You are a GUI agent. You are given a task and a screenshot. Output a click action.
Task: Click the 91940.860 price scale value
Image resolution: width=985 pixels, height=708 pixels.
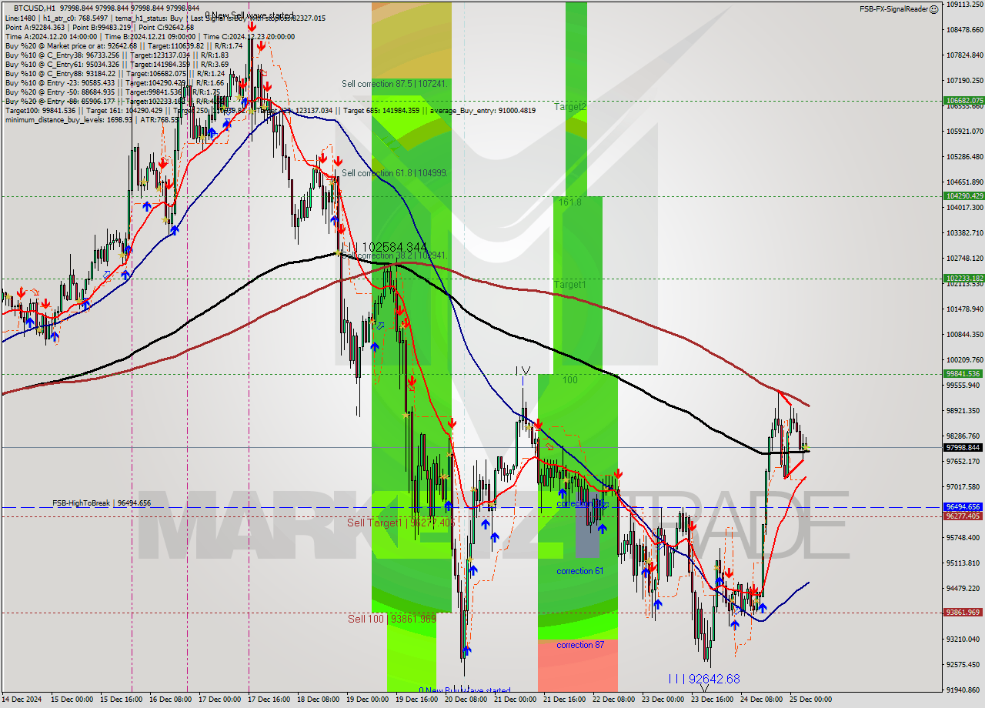[x=963, y=690]
